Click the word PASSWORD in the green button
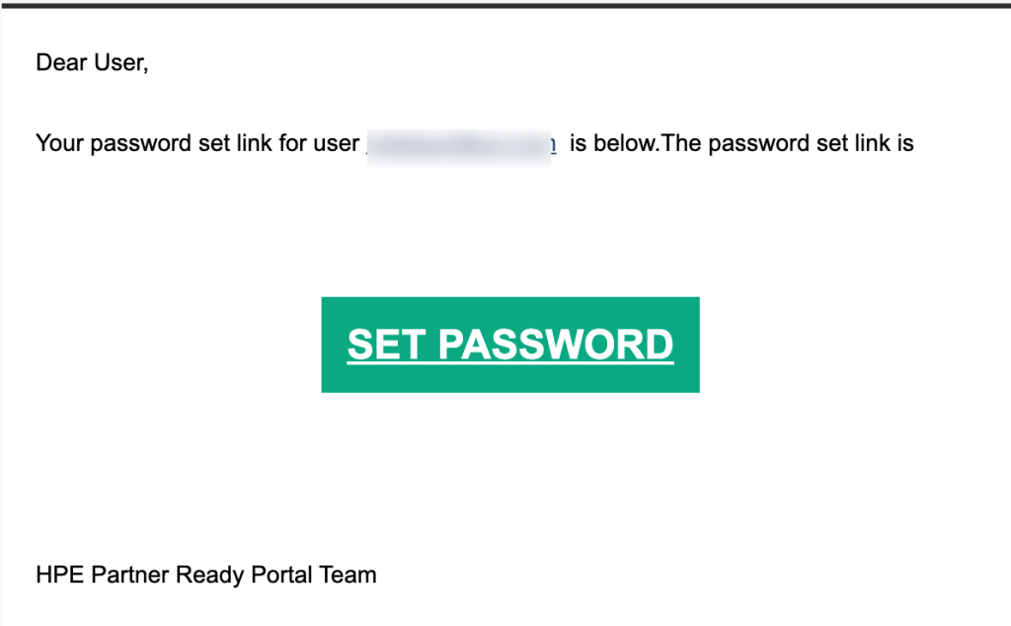Viewport: 1011px width, 626px height. (556, 345)
